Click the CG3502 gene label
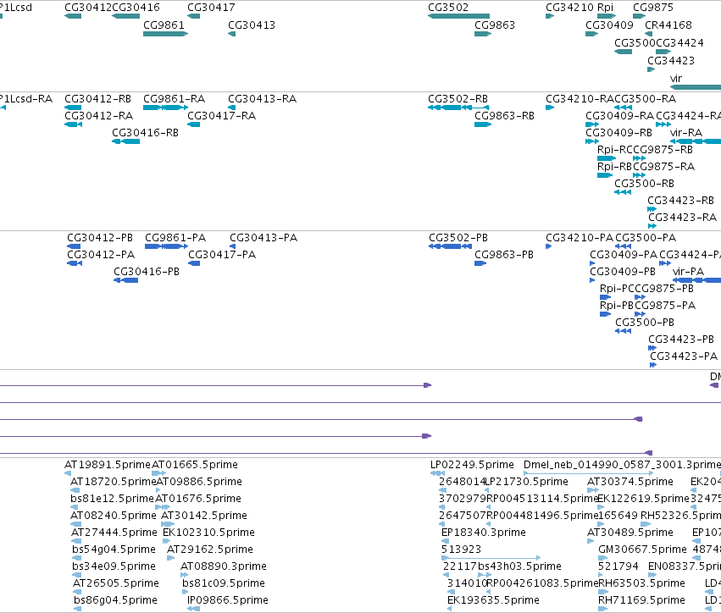The height and width of the screenshot is (613, 721). pyautogui.click(x=448, y=8)
